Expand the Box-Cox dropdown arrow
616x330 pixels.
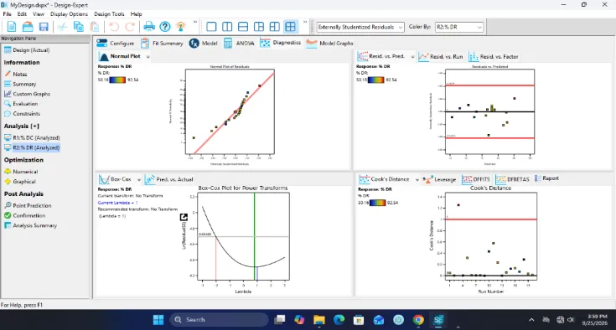coord(138,180)
